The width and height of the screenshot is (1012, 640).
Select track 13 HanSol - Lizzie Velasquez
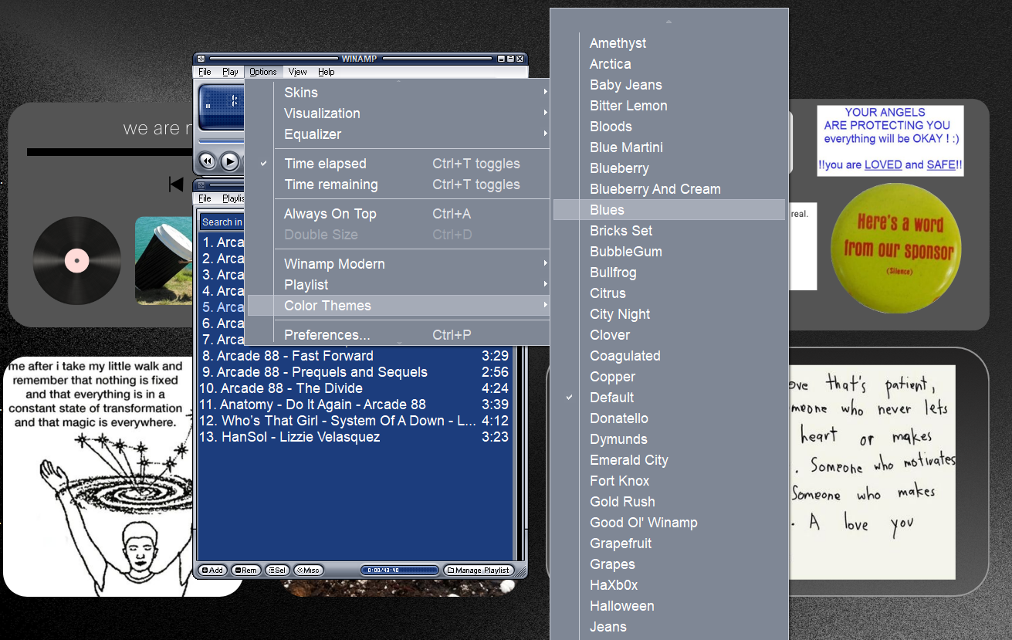[355, 437]
